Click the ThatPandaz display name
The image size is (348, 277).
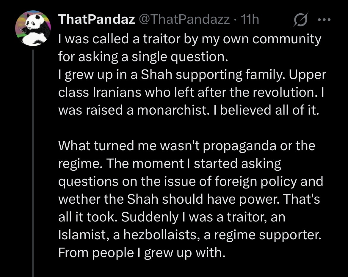coord(97,20)
